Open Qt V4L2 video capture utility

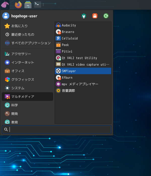(x=83, y=64)
